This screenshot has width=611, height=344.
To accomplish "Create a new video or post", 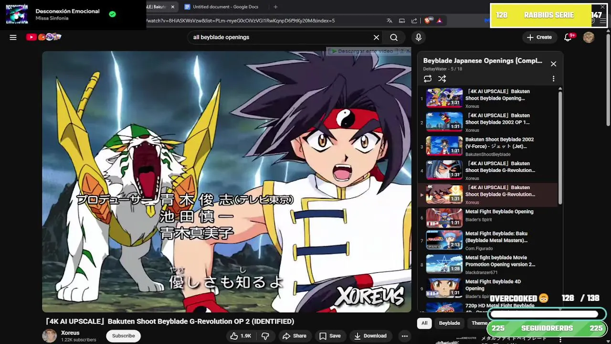I will pos(539,37).
